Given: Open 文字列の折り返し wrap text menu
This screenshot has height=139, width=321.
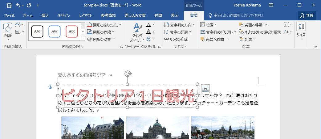Looking at the screenshot, I should pyautogui.click(x=218, y=32).
